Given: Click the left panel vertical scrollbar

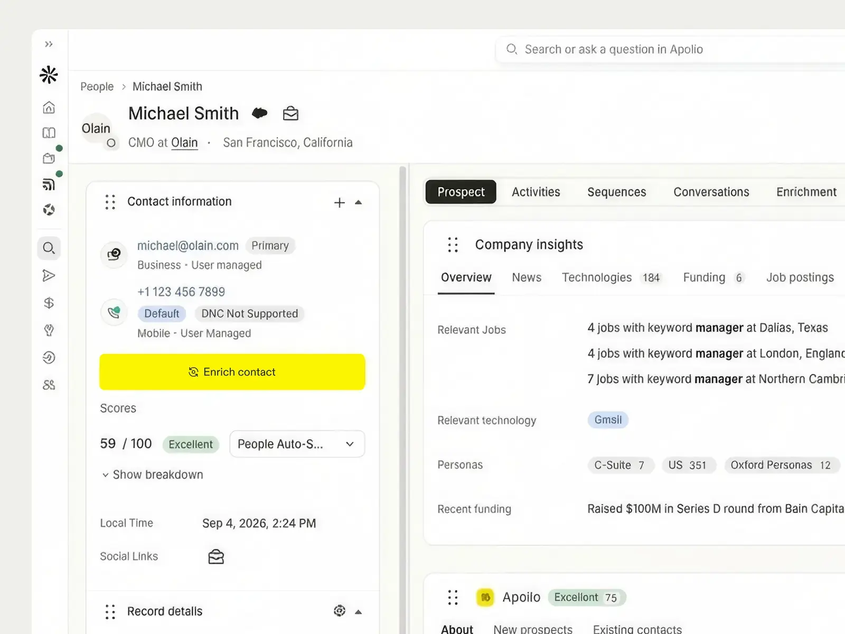Looking at the screenshot, I should tap(402, 399).
